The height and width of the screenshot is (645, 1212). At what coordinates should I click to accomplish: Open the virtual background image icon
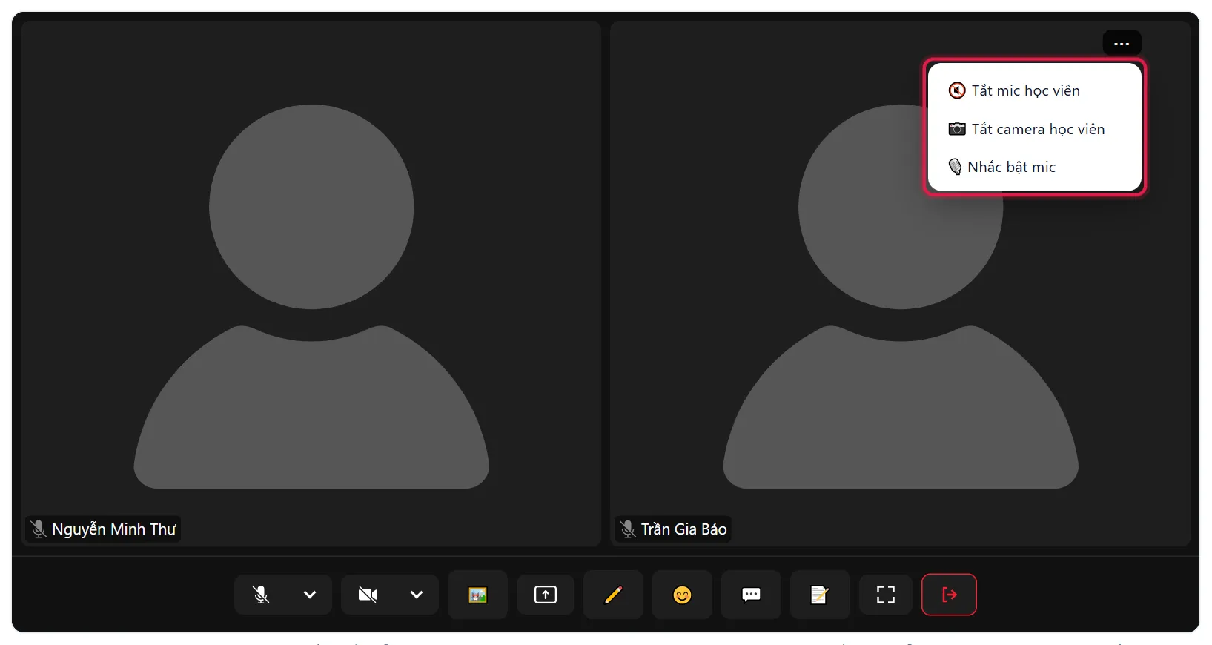pyautogui.click(x=477, y=595)
